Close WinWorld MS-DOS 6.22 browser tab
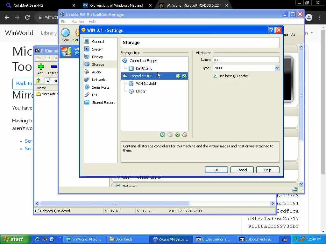This screenshot has height=244, width=326. [227, 5]
